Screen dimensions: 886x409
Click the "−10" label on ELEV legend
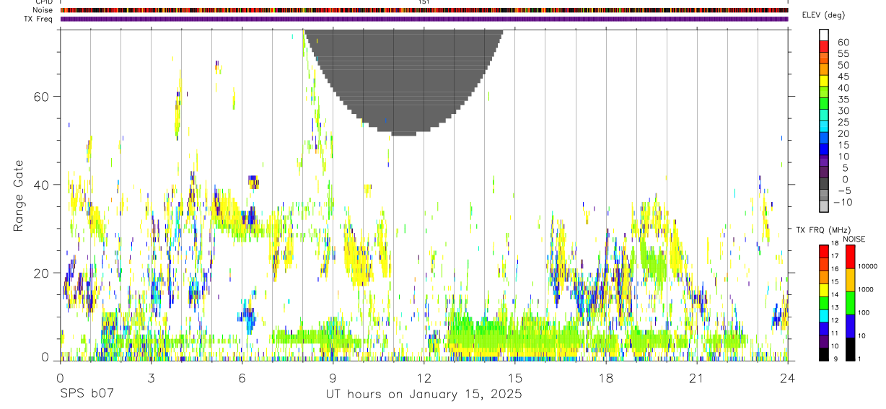(x=841, y=202)
